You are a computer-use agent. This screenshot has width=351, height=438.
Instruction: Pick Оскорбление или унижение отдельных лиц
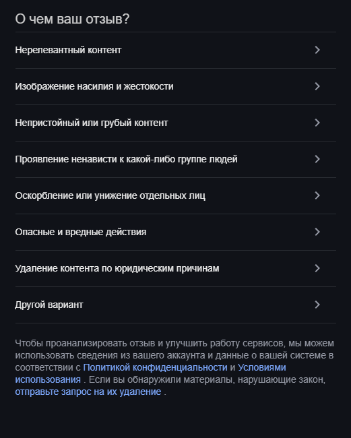tap(175, 195)
